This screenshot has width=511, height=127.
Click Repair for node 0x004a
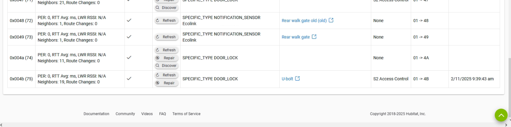click(x=166, y=58)
